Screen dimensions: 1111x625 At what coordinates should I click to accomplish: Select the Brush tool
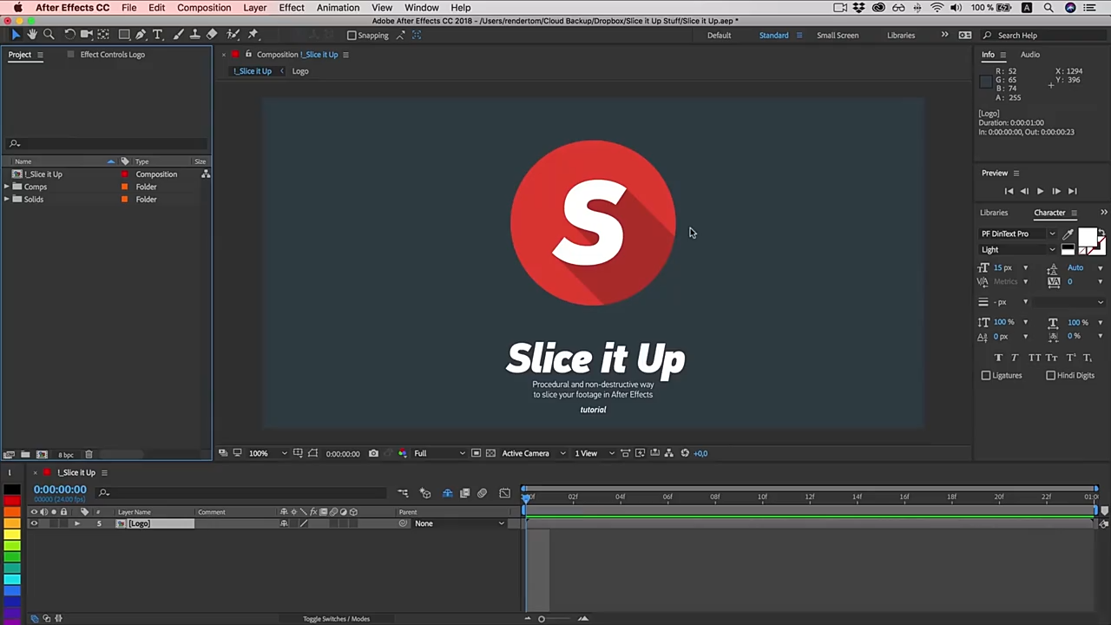[x=179, y=35]
